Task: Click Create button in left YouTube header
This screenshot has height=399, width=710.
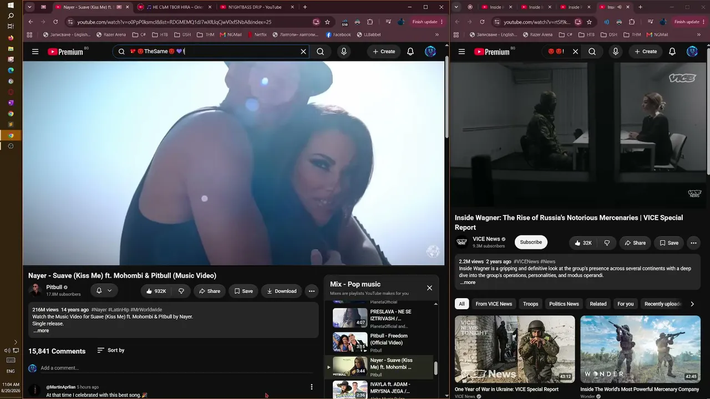Action: click(384, 52)
